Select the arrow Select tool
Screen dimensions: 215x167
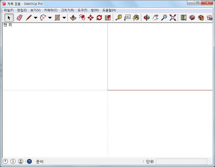point(9,18)
